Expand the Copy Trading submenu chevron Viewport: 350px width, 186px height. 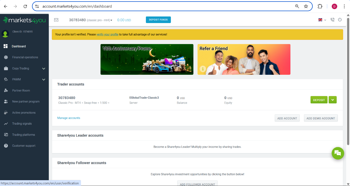43,69
